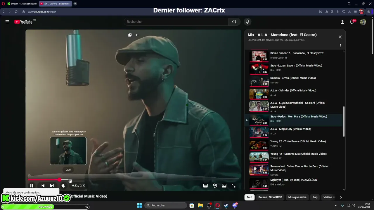Click the pop-out video icon above player
The image size is (374, 210).
130,35
